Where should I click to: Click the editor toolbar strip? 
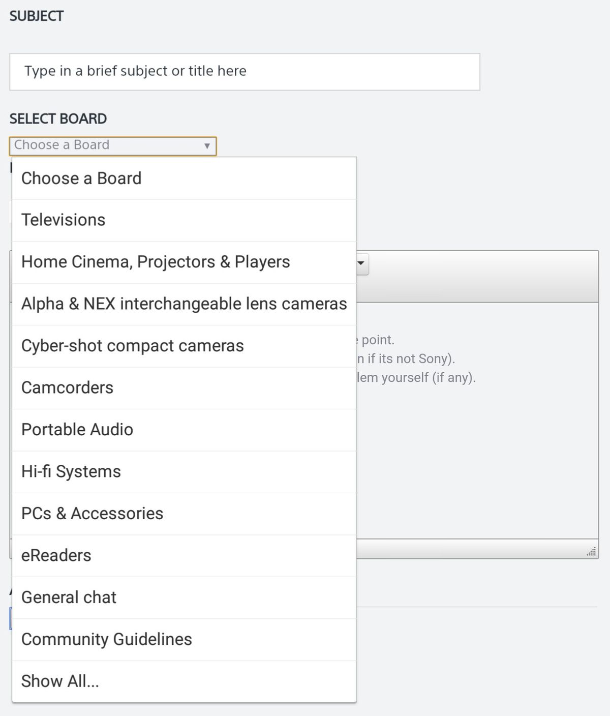(x=483, y=276)
